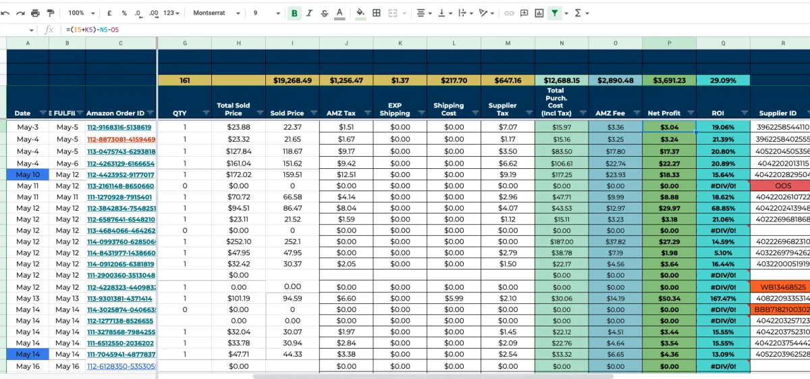Toggle bold formatting
The width and height of the screenshot is (810, 379).
pyautogui.click(x=294, y=13)
